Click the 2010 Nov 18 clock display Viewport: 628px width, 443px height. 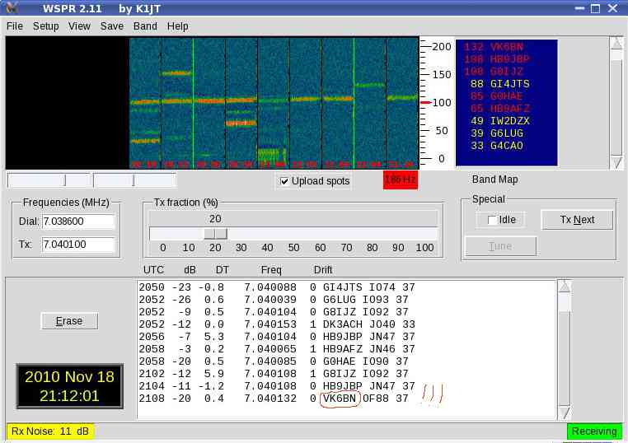[x=70, y=386]
